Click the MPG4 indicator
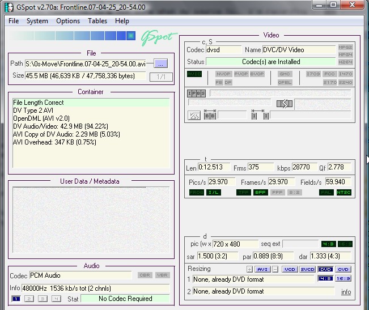This screenshot has height=310, width=369. coord(345,54)
